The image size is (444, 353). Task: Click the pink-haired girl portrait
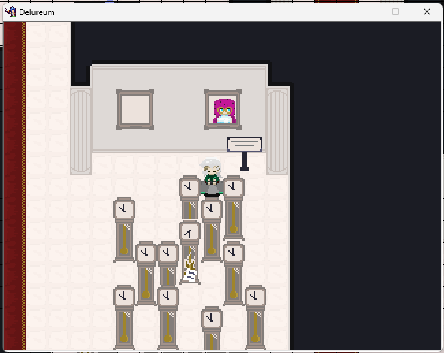point(223,109)
